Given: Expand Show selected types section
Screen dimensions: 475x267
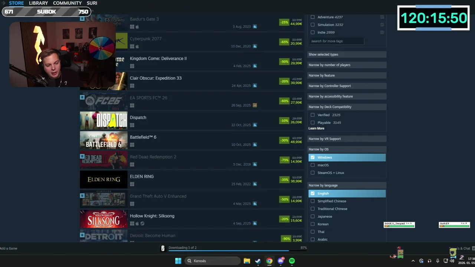Looking at the screenshot, I should [x=347, y=55].
